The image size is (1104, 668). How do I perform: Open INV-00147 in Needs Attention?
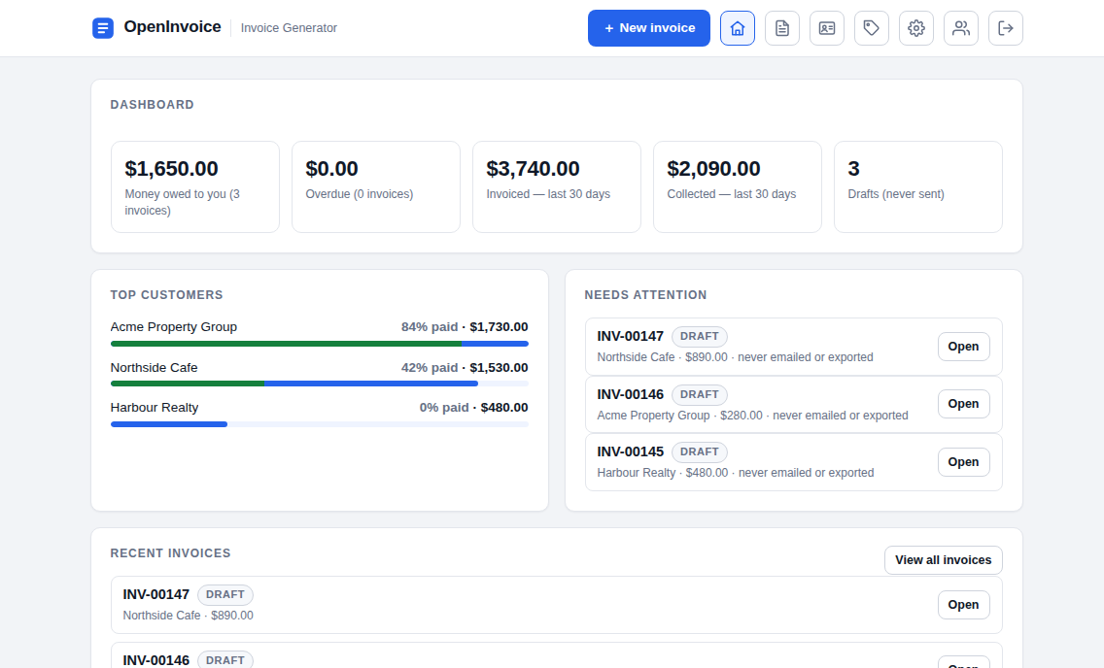point(963,347)
